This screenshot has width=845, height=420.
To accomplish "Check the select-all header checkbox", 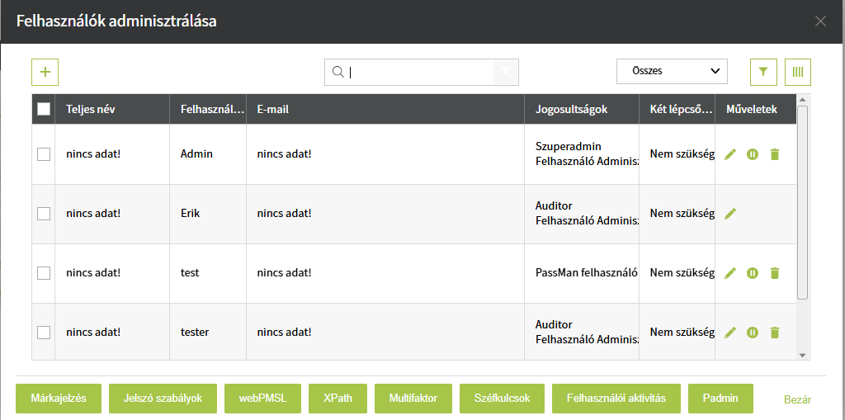I will tap(44, 109).
